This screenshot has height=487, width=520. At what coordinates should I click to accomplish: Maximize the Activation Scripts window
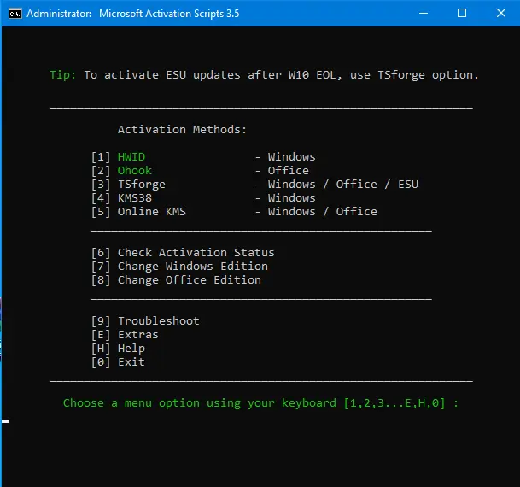tap(462, 14)
